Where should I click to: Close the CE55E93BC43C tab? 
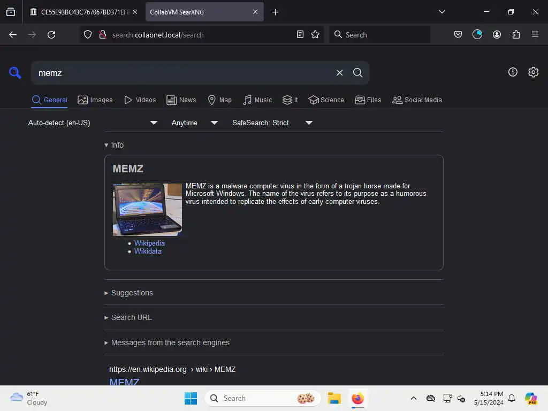click(135, 12)
